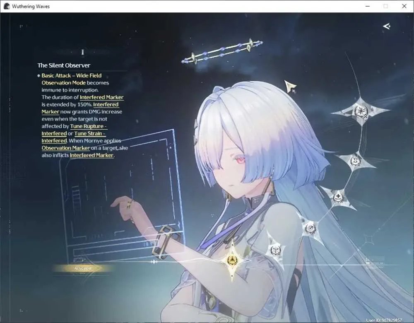Viewport: 414px width, 323px height.
Task: Close the Wuthering Waves window
Action: pos(404,6)
